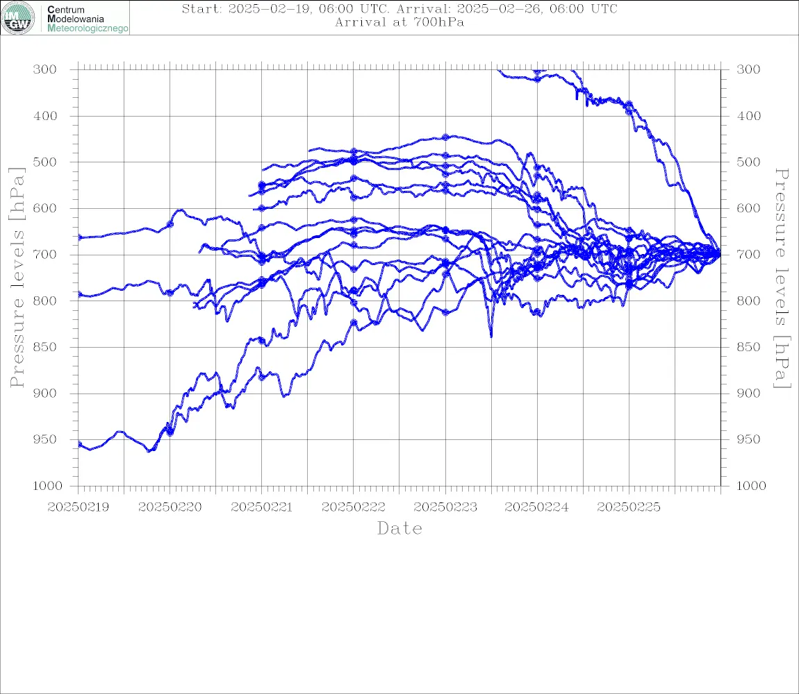Click the right axis 600 label
The image size is (799, 694).
coord(748,208)
